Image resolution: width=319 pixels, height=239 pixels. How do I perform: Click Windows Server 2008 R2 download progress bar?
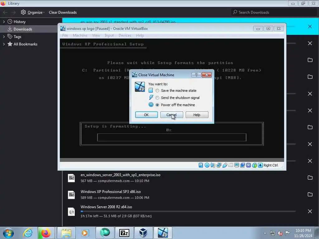point(188,211)
